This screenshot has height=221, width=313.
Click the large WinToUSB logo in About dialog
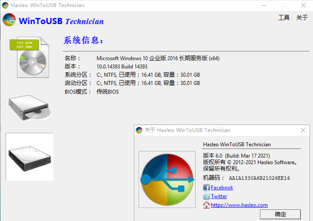[x=167, y=180]
